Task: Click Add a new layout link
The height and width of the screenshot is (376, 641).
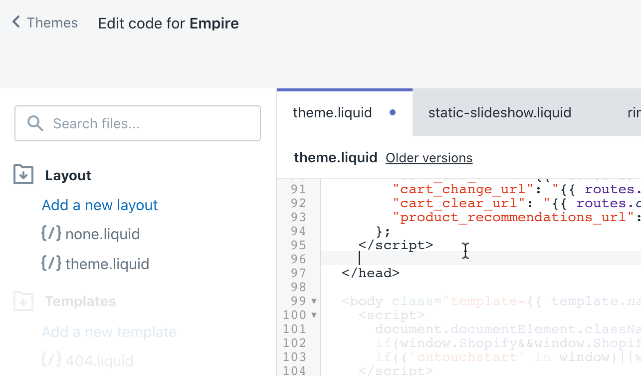Action: click(100, 205)
